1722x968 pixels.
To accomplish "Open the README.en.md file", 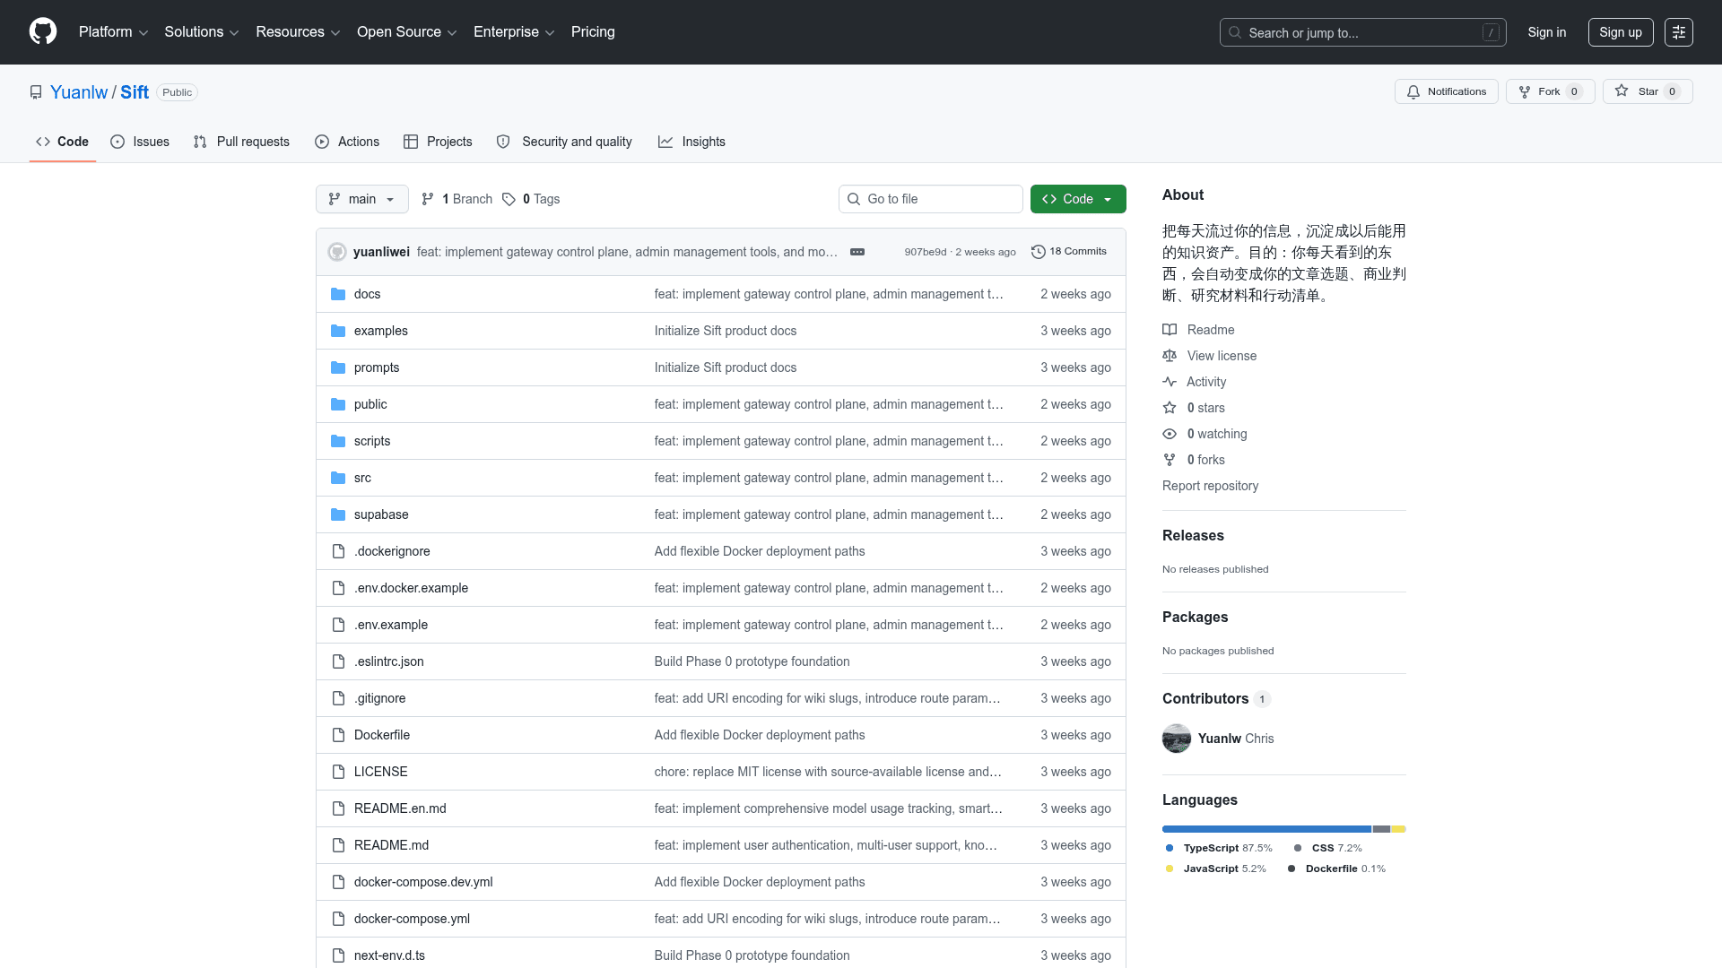I will coord(400,808).
